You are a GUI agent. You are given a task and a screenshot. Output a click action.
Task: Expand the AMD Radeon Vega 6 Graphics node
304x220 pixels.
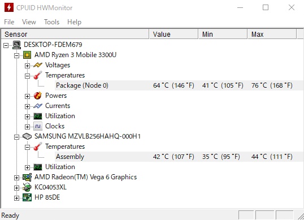click(x=17, y=178)
